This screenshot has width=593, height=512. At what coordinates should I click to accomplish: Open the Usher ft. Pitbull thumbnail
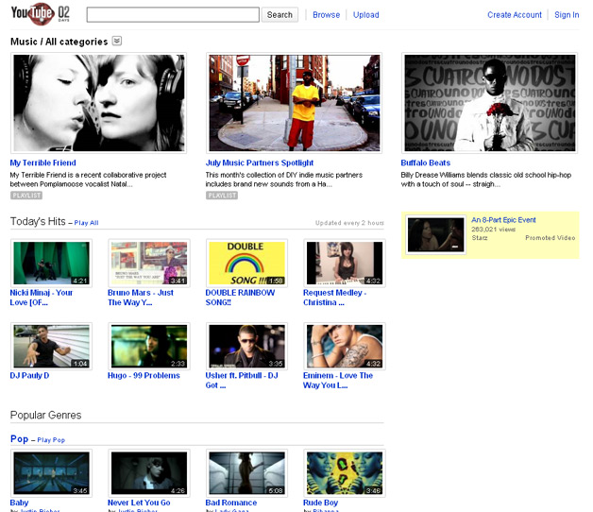(x=247, y=346)
